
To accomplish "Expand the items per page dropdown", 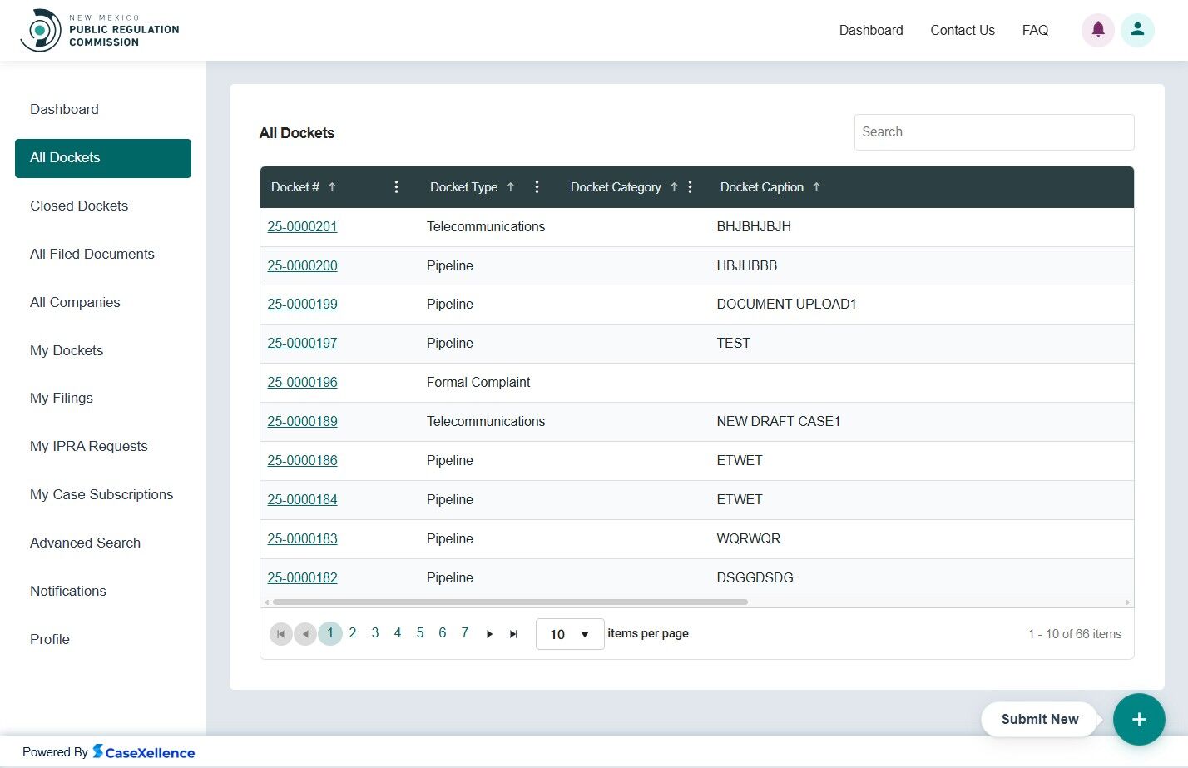I will [570, 634].
